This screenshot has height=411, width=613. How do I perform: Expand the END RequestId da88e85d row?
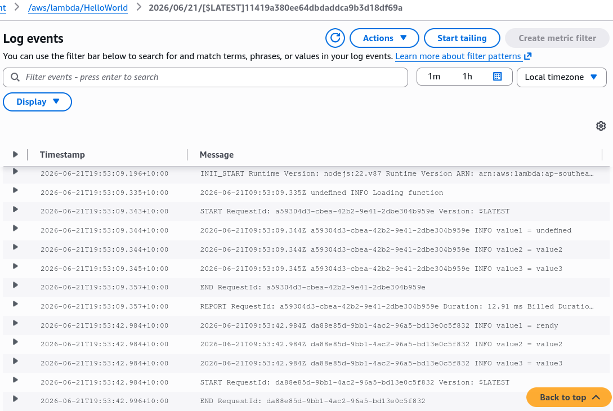15,399
